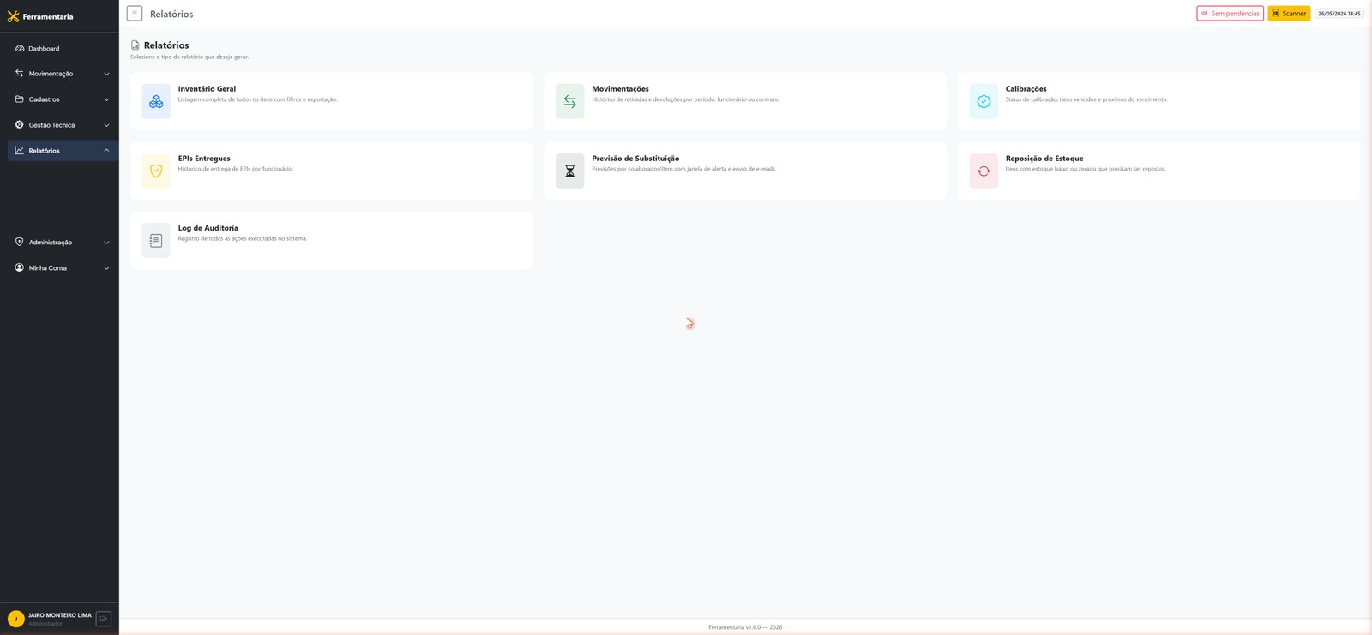The width and height of the screenshot is (1372, 635).
Task: Open the Calibrações check-circle icon
Action: (x=984, y=101)
